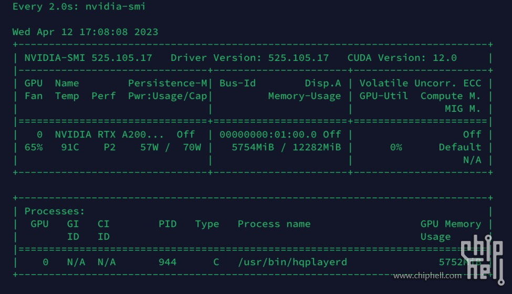Click the 'Bus-Id' column header
The width and height of the screenshot is (512, 294).
(237, 83)
